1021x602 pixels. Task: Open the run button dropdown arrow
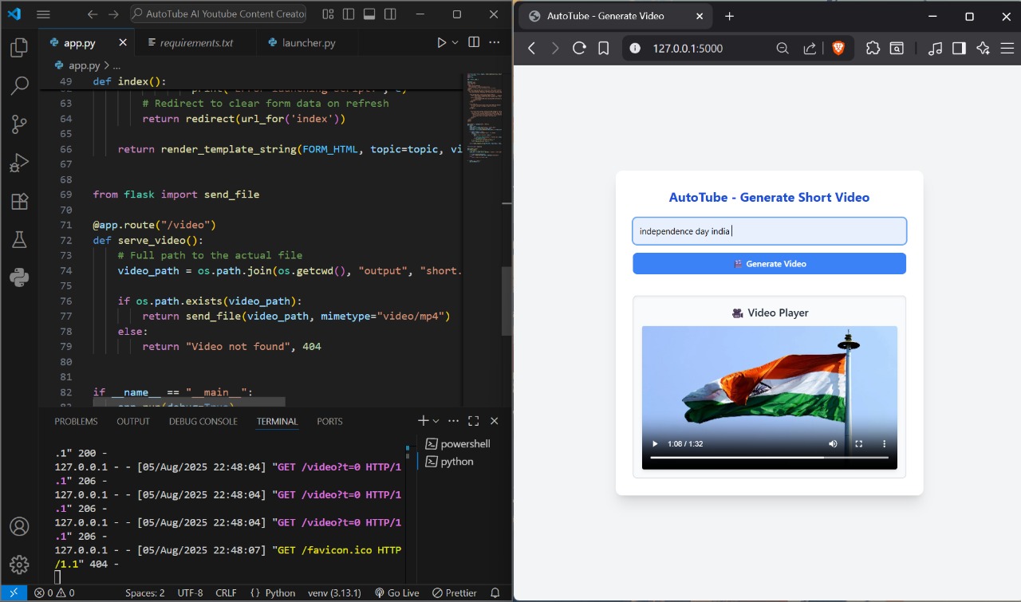point(455,42)
